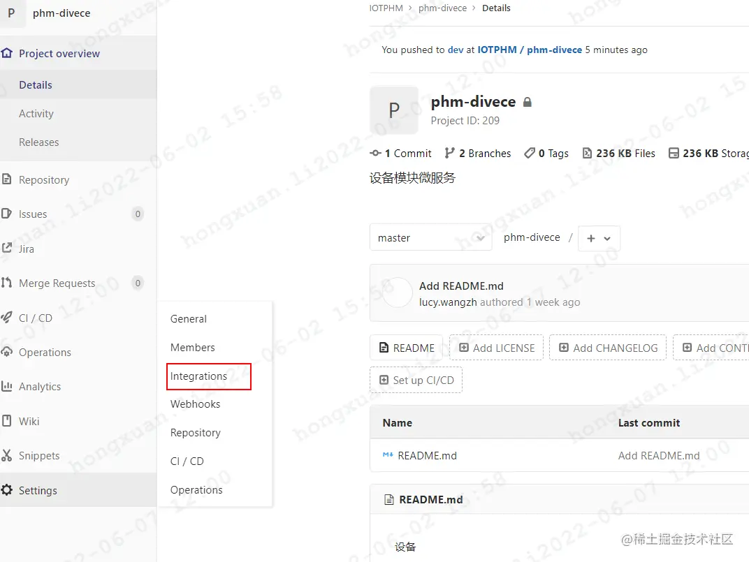749x562 pixels.
Task: Select Integrations in Settings flyout
Action: [x=198, y=376]
